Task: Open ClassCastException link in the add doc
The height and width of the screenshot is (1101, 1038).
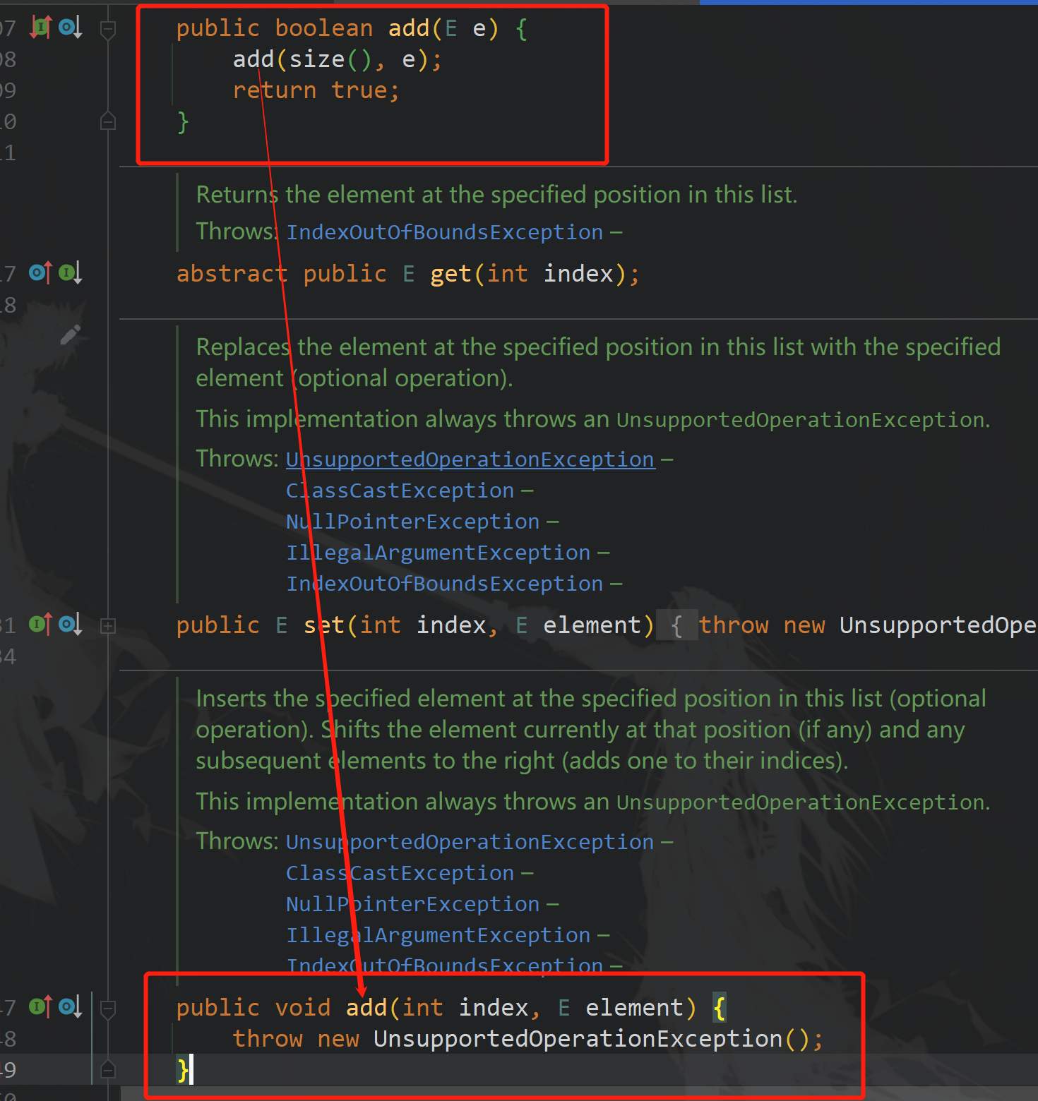Action: (400, 873)
